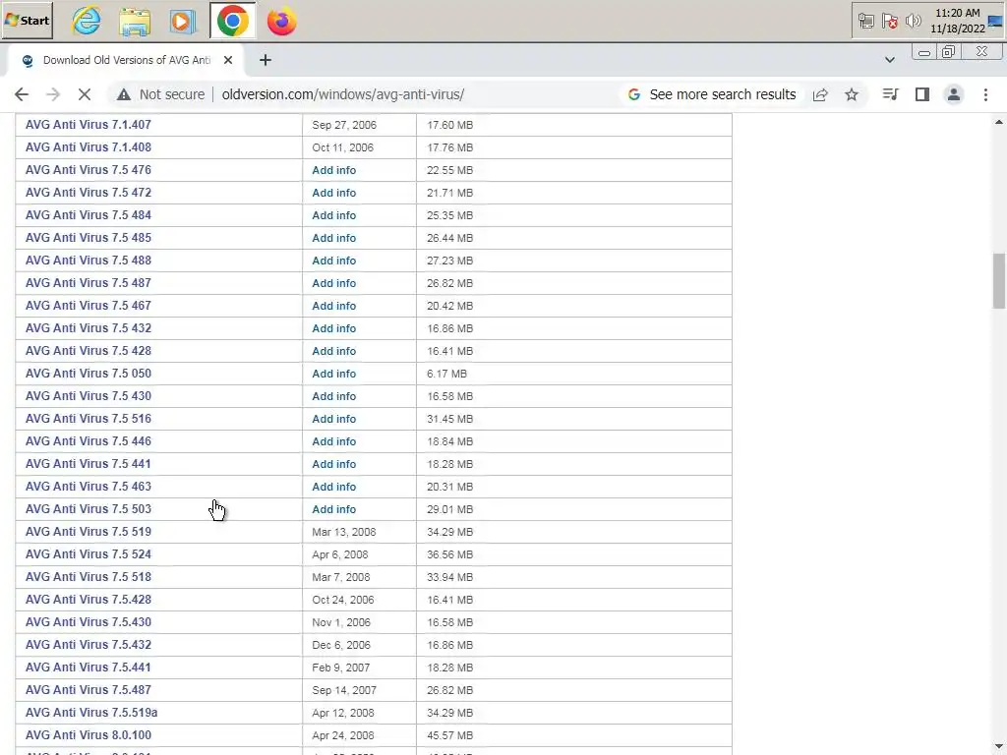Open AVG Anti Virus 7.5 503 link
The image size is (1007, 755).
coord(88,509)
